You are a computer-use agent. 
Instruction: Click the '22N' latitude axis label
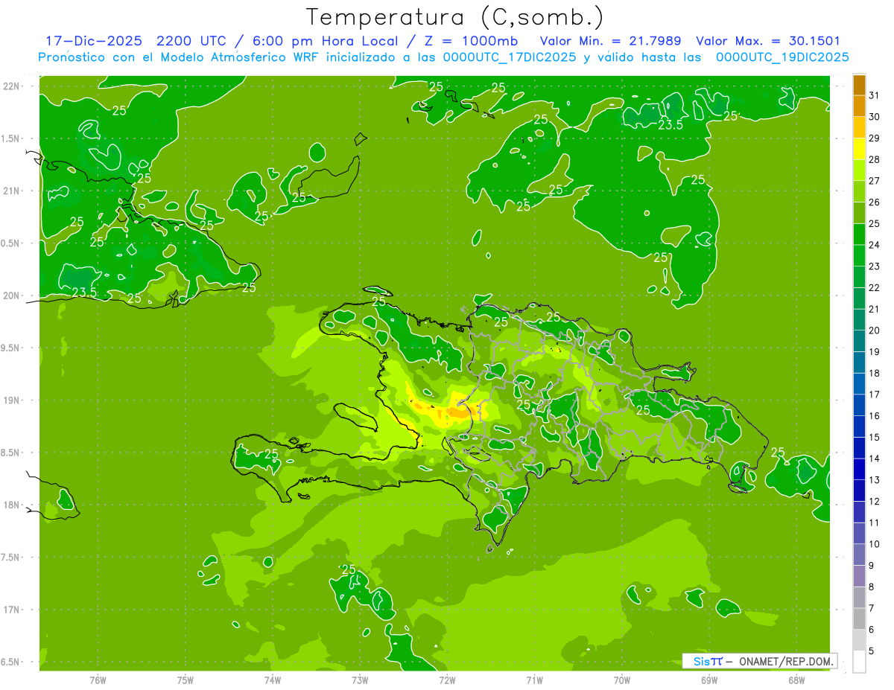(x=13, y=86)
